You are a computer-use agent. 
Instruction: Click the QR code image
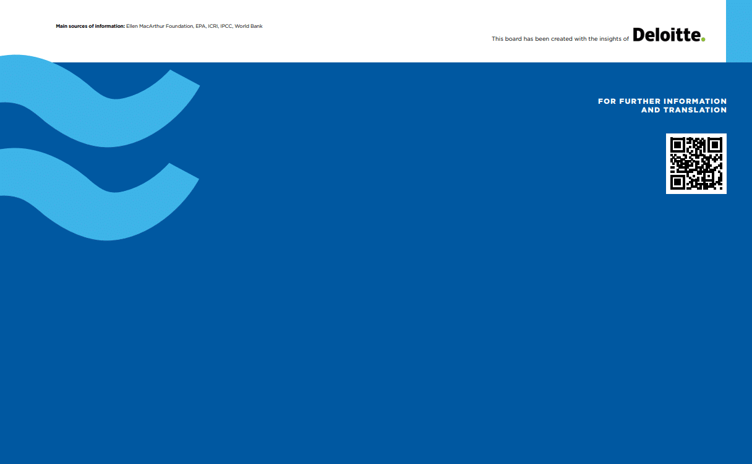tap(696, 164)
